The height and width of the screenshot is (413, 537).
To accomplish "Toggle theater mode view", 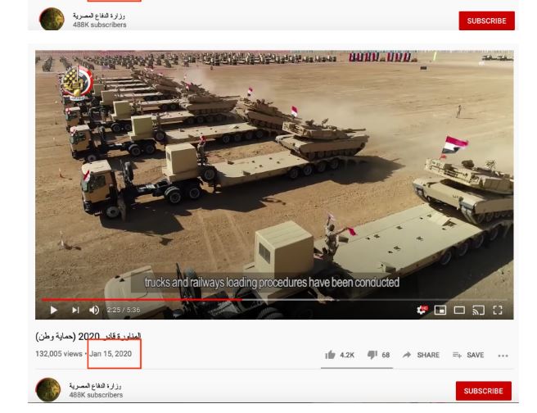I will point(459,311).
